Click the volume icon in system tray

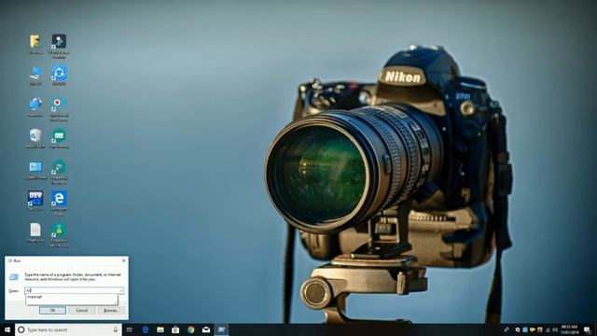pyautogui.click(x=555, y=329)
